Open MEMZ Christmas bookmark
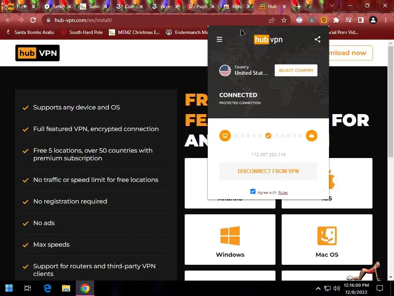This screenshot has height=296, width=394. click(x=134, y=32)
